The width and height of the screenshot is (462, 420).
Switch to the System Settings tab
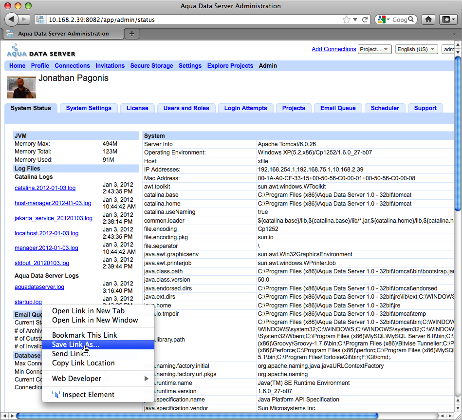coord(89,108)
